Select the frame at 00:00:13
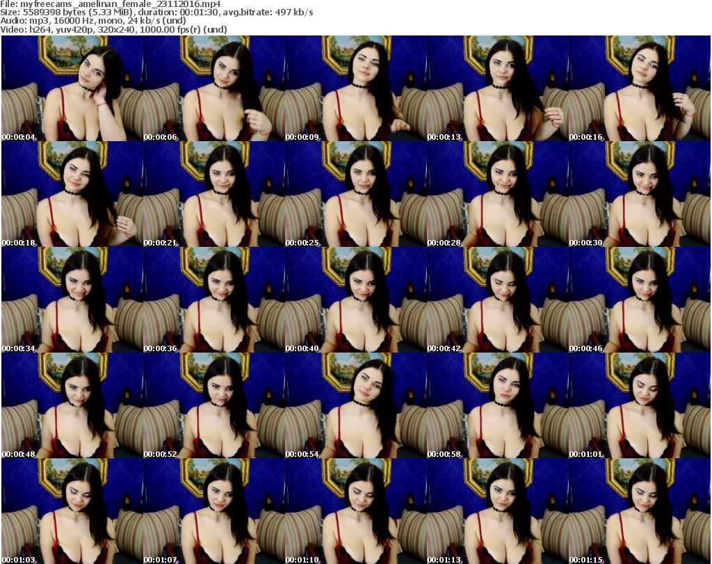Image resolution: width=712 pixels, height=564 pixels. (498, 88)
